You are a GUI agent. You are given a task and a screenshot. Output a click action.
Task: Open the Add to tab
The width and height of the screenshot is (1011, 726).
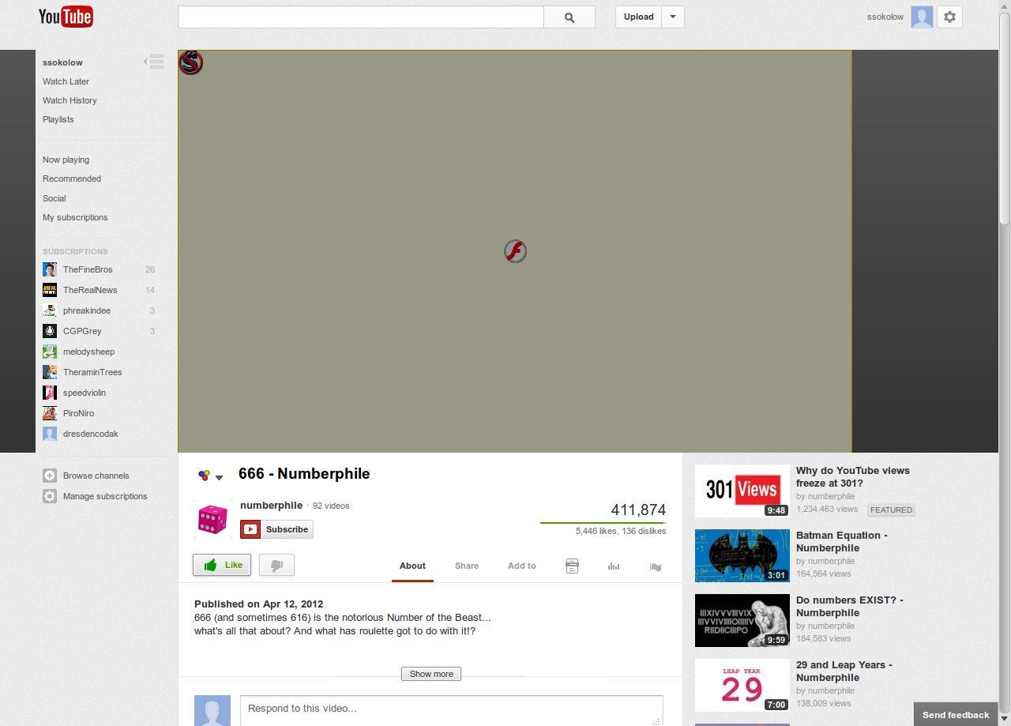click(x=521, y=566)
